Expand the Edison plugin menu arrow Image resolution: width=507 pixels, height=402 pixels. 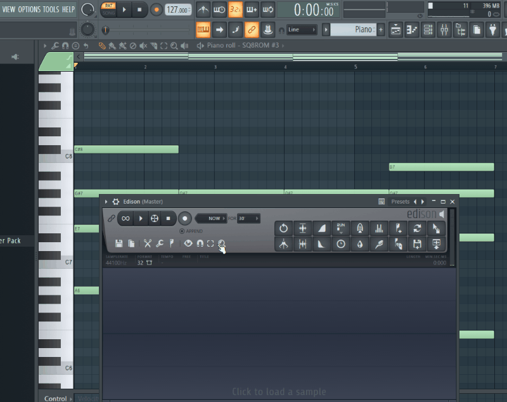[106, 202]
